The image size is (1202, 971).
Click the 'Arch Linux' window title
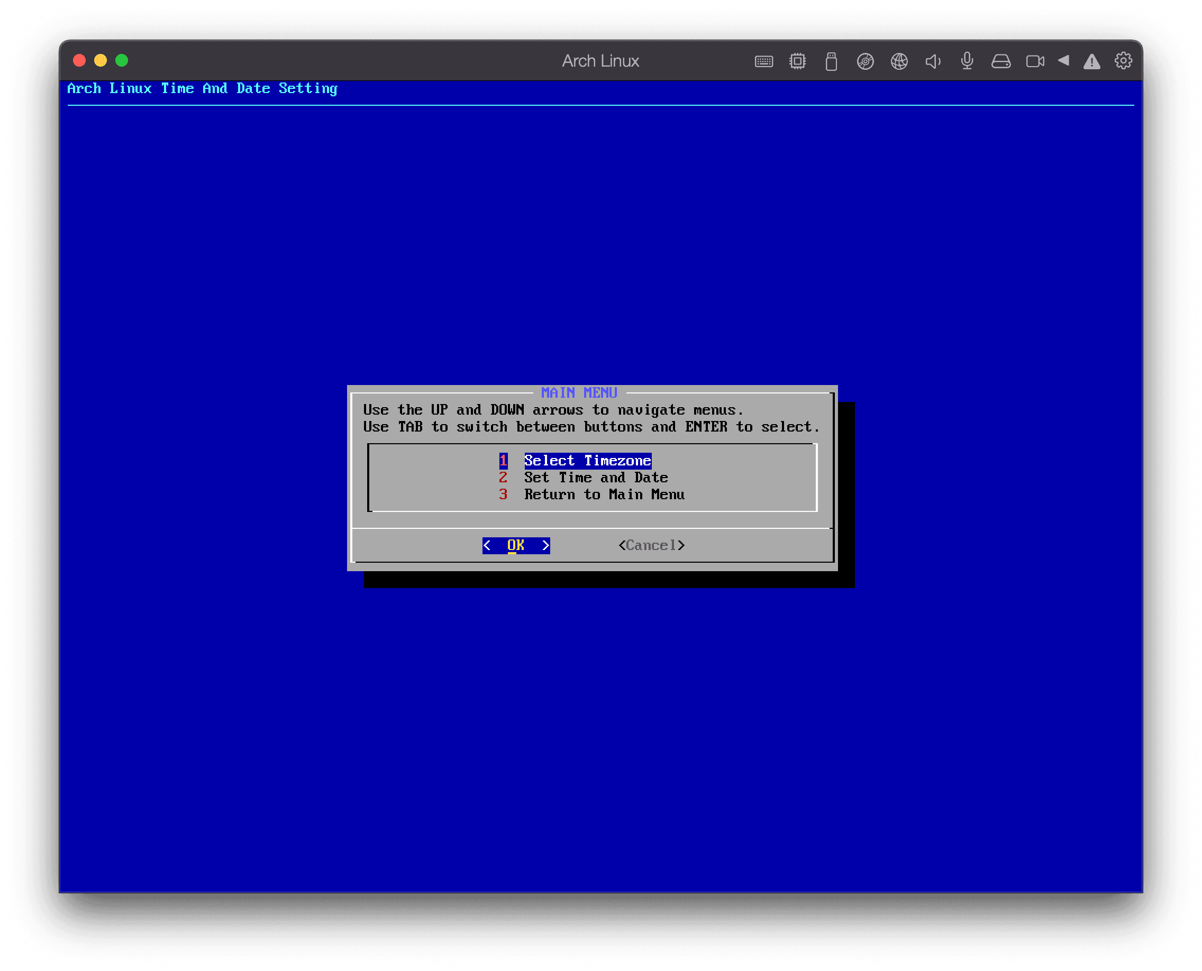click(600, 61)
